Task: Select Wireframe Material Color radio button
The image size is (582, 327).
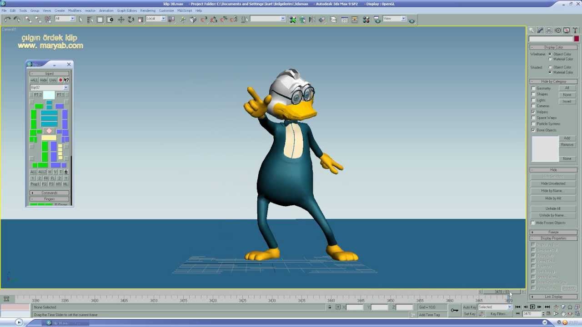Action: [x=550, y=59]
